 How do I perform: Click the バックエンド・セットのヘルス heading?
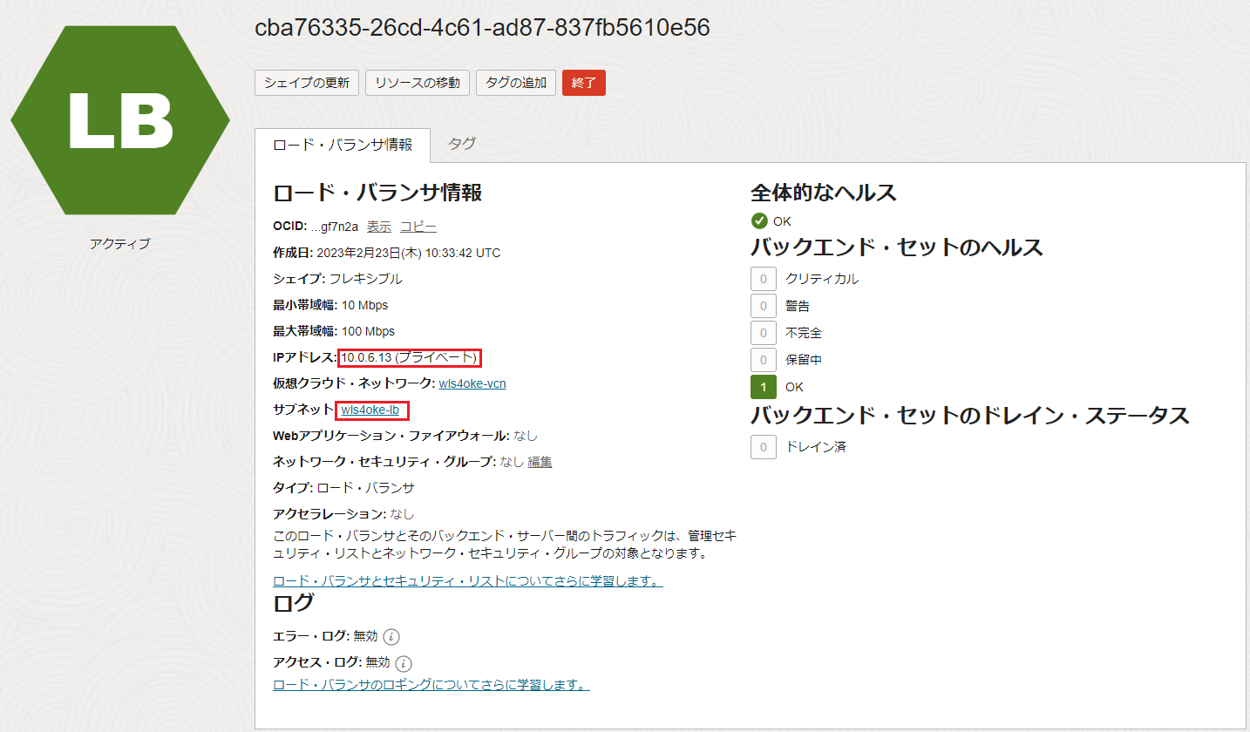pos(897,247)
